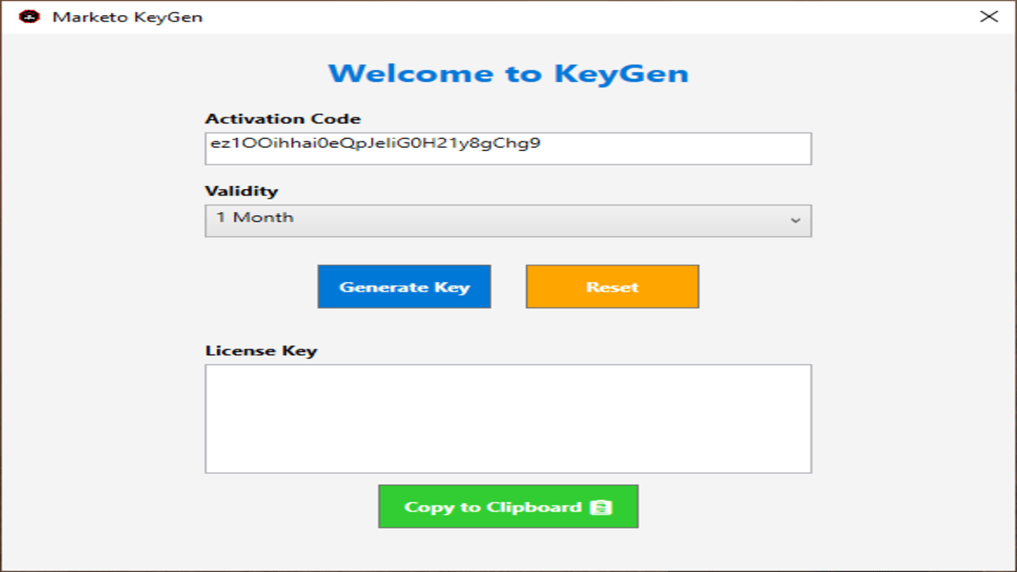The height and width of the screenshot is (572, 1017).
Task: Click the Welcome to KeyGen heading
Action: pyautogui.click(x=508, y=73)
